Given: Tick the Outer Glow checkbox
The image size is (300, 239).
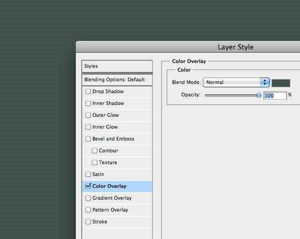Looking at the screenshot, I should pyautogui.click(x=88, y=115).
